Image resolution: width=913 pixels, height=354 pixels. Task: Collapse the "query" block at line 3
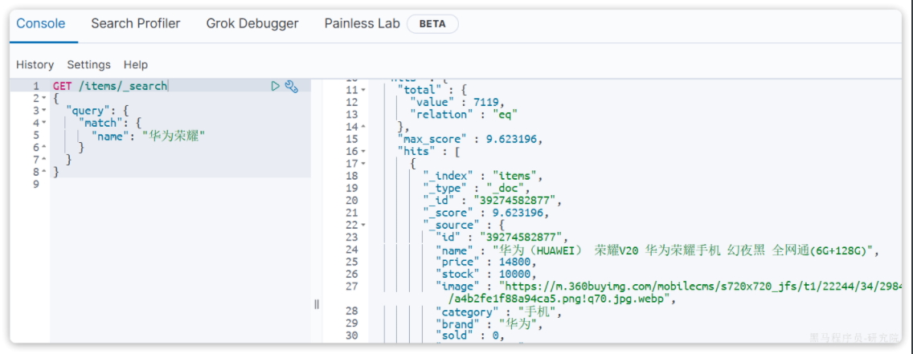pyautogui.click(x=43, y=111)
